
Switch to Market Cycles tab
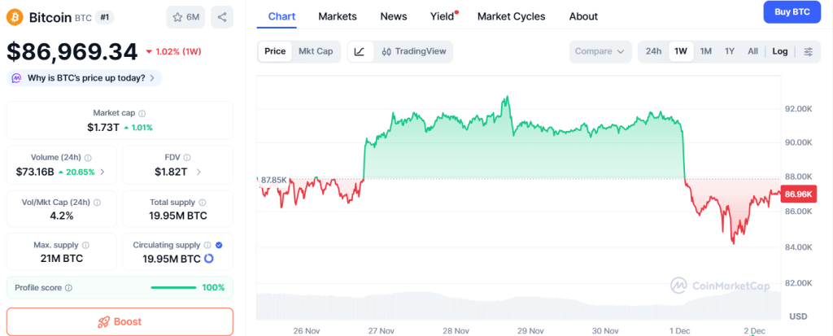click(511, 16)
